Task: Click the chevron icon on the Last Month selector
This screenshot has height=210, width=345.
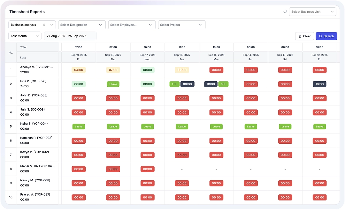Action: pyautogui.click(x=37, y=36)
